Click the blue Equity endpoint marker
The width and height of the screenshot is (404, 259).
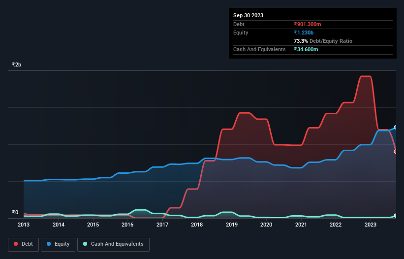tap(396, 128)
